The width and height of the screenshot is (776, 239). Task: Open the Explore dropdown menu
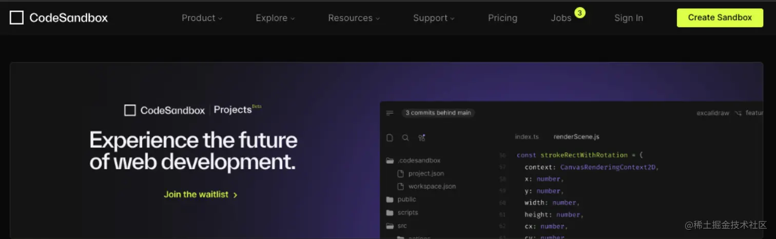275,18
